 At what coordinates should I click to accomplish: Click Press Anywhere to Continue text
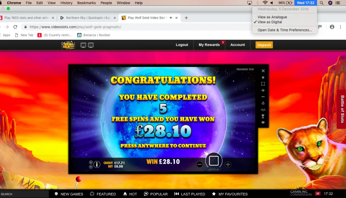tap(163, 146)
